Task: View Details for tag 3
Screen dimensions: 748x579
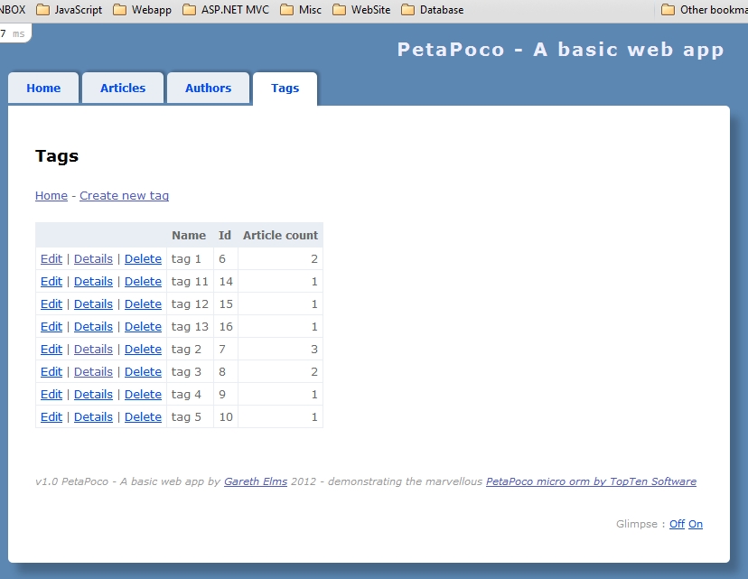Action: click(x=93, y=371)
